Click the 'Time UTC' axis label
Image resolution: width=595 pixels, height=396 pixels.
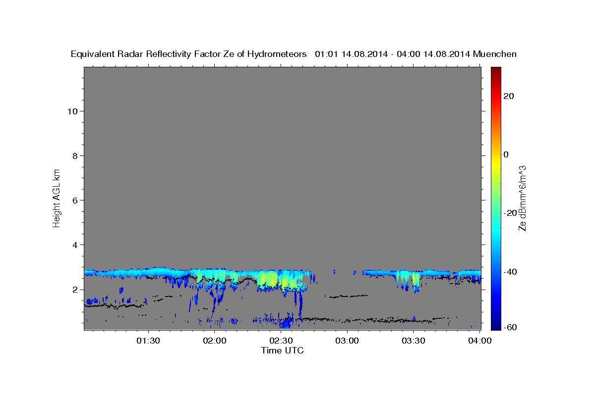tap(282, 350)
